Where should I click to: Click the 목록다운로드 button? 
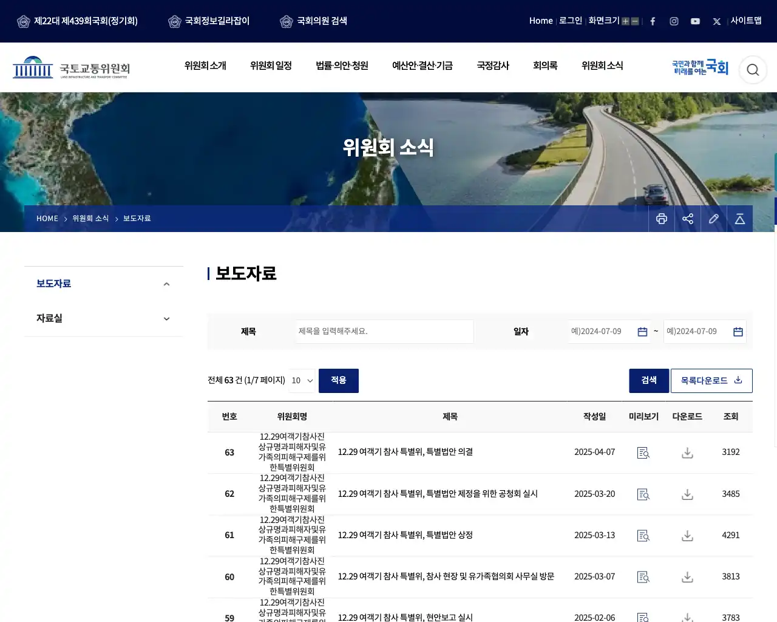point(711,381)
